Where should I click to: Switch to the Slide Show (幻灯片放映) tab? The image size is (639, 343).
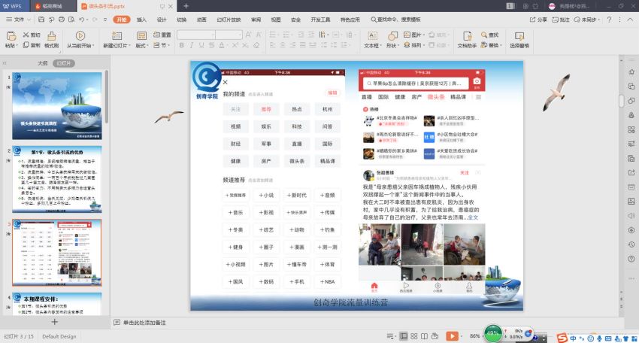[x=229, y=19]
